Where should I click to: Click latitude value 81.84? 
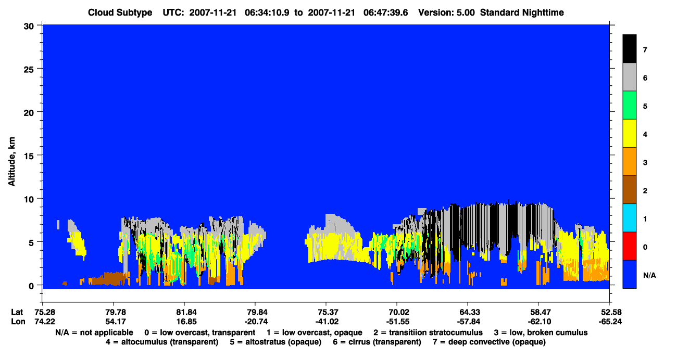point(184,312)
